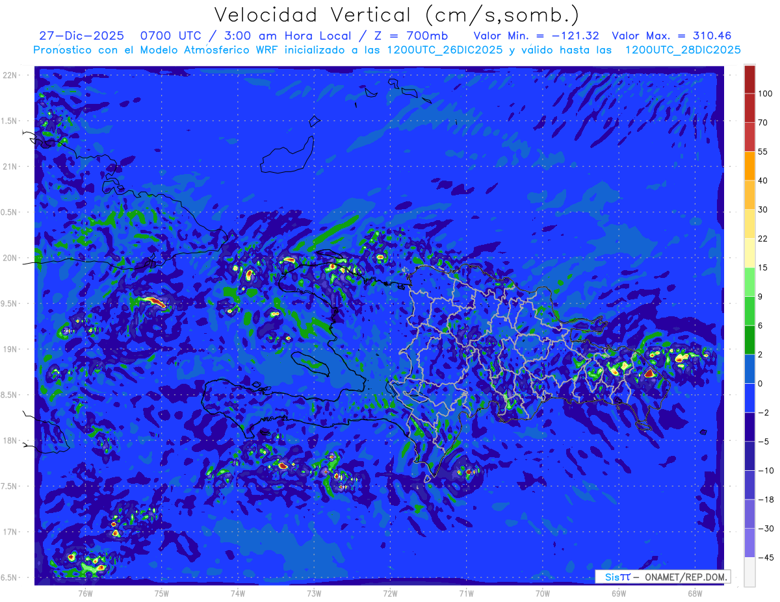Pick the blue swatch between 0 and 2
This screenshot has height=602, width=780.
[x=749, y=369]
